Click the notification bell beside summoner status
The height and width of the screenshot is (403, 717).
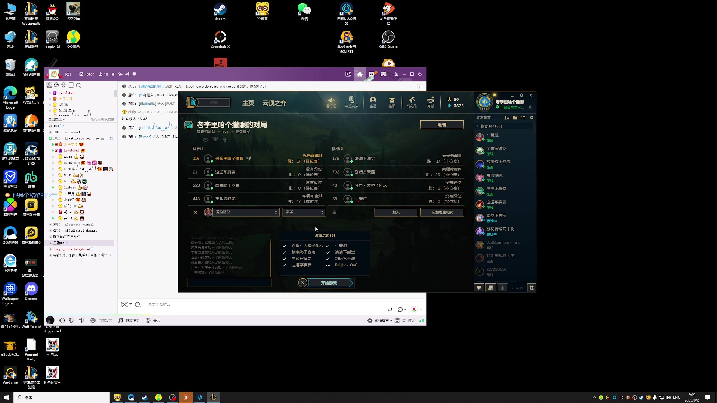pos(530,107)
